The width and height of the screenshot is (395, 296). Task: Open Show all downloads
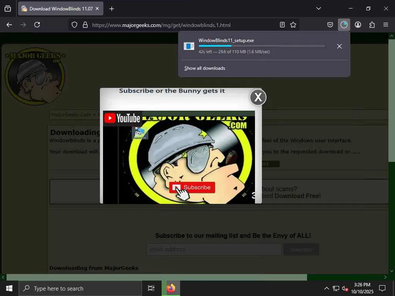[204, 68]
